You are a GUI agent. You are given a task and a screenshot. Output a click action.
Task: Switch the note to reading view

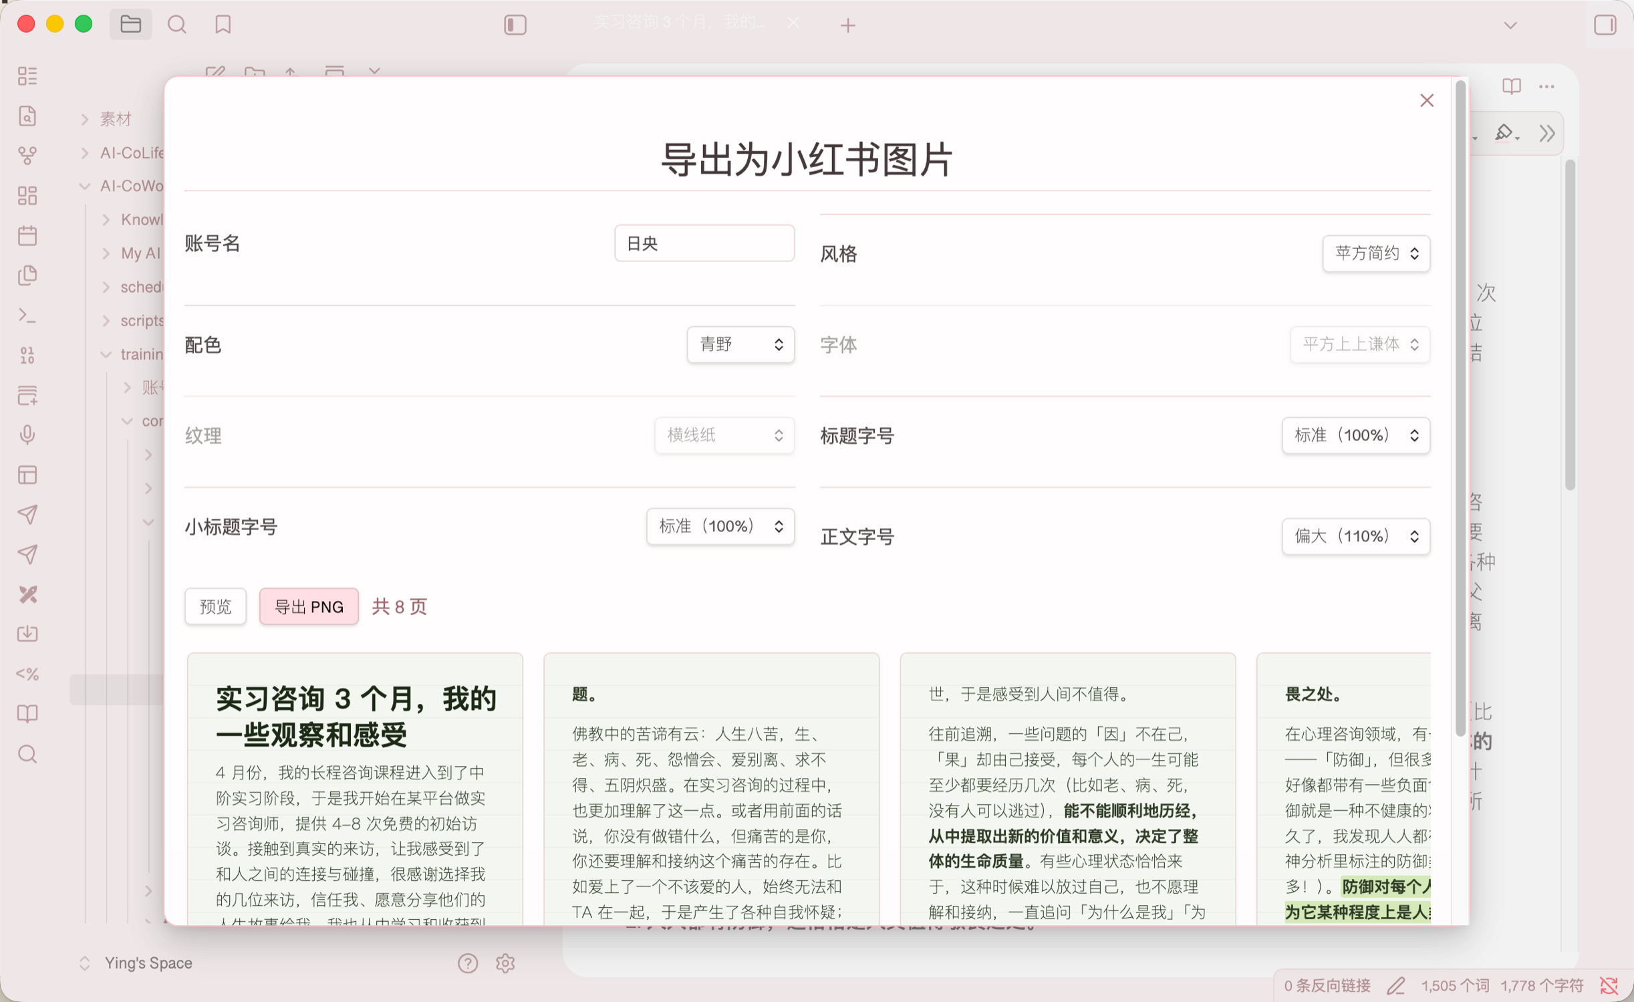tap(1512, 87)
